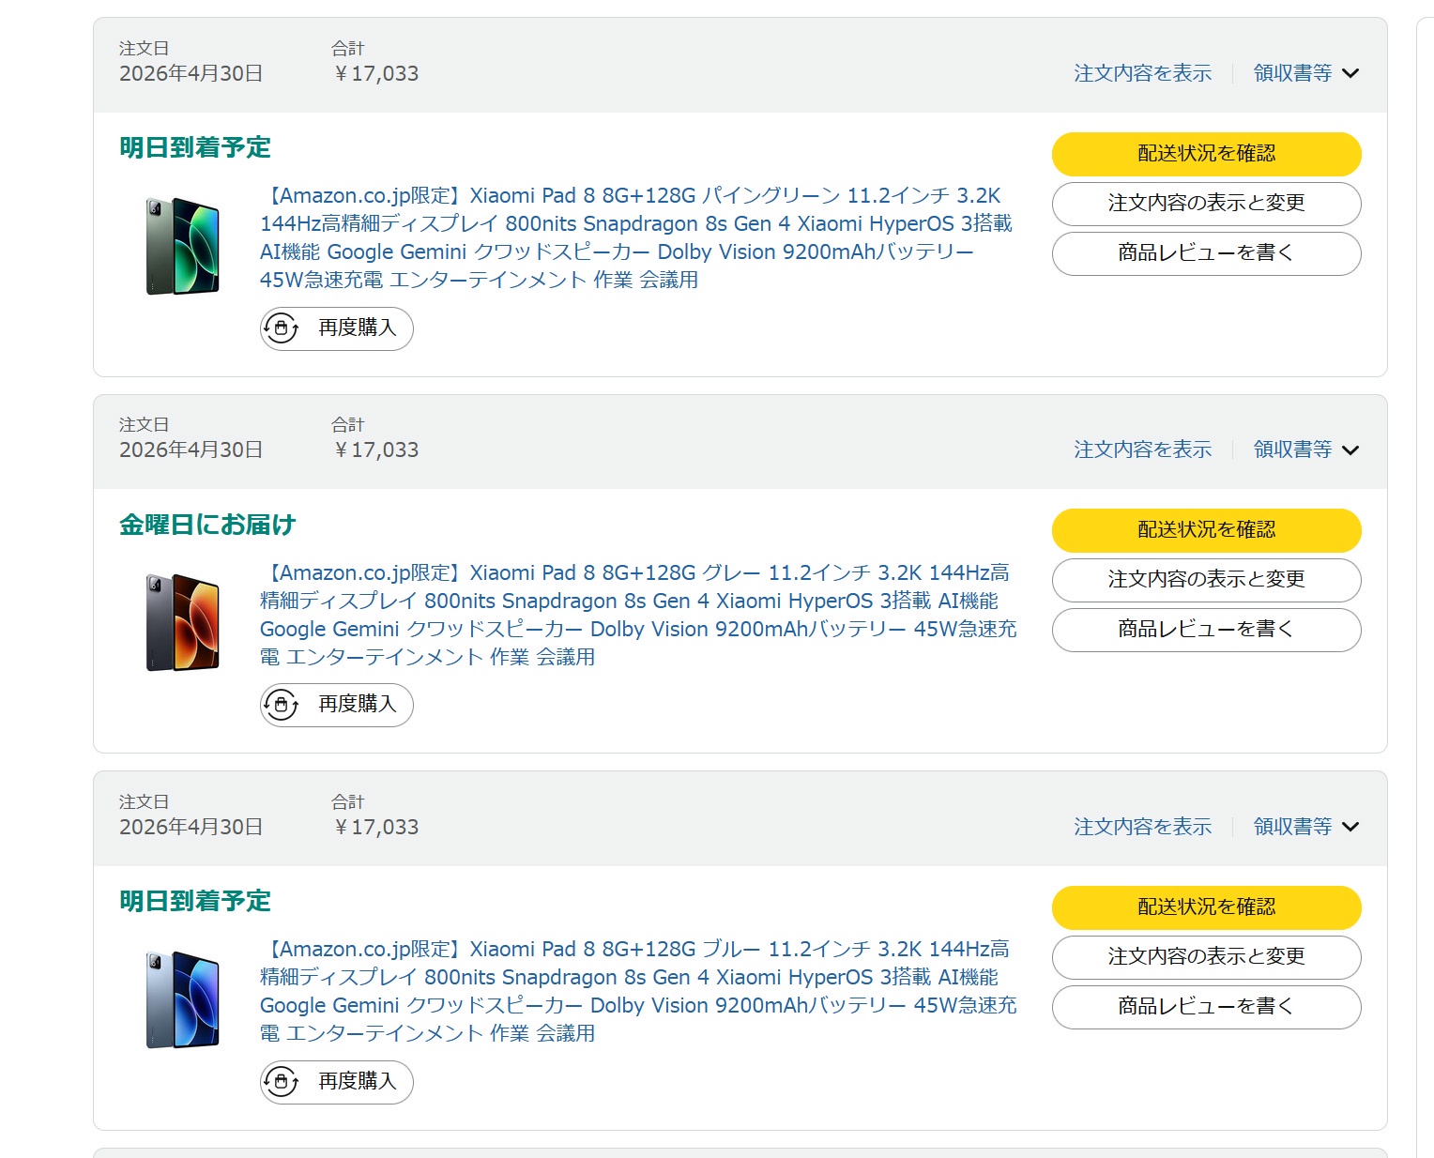Open 注文内容を表示 for the Gray tablet order
1434x1158 pixels.
pyautogui.click(x=1143, y=449)
